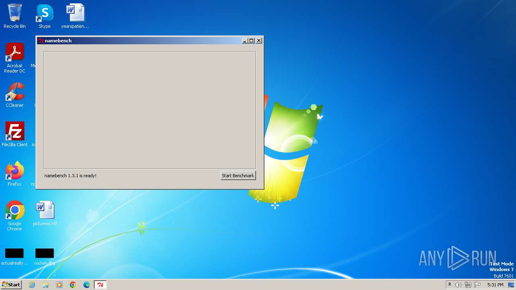Select the rocken.jpg desktop file
This screenshot has width=516, height=290.
click(x=45, y=257)
